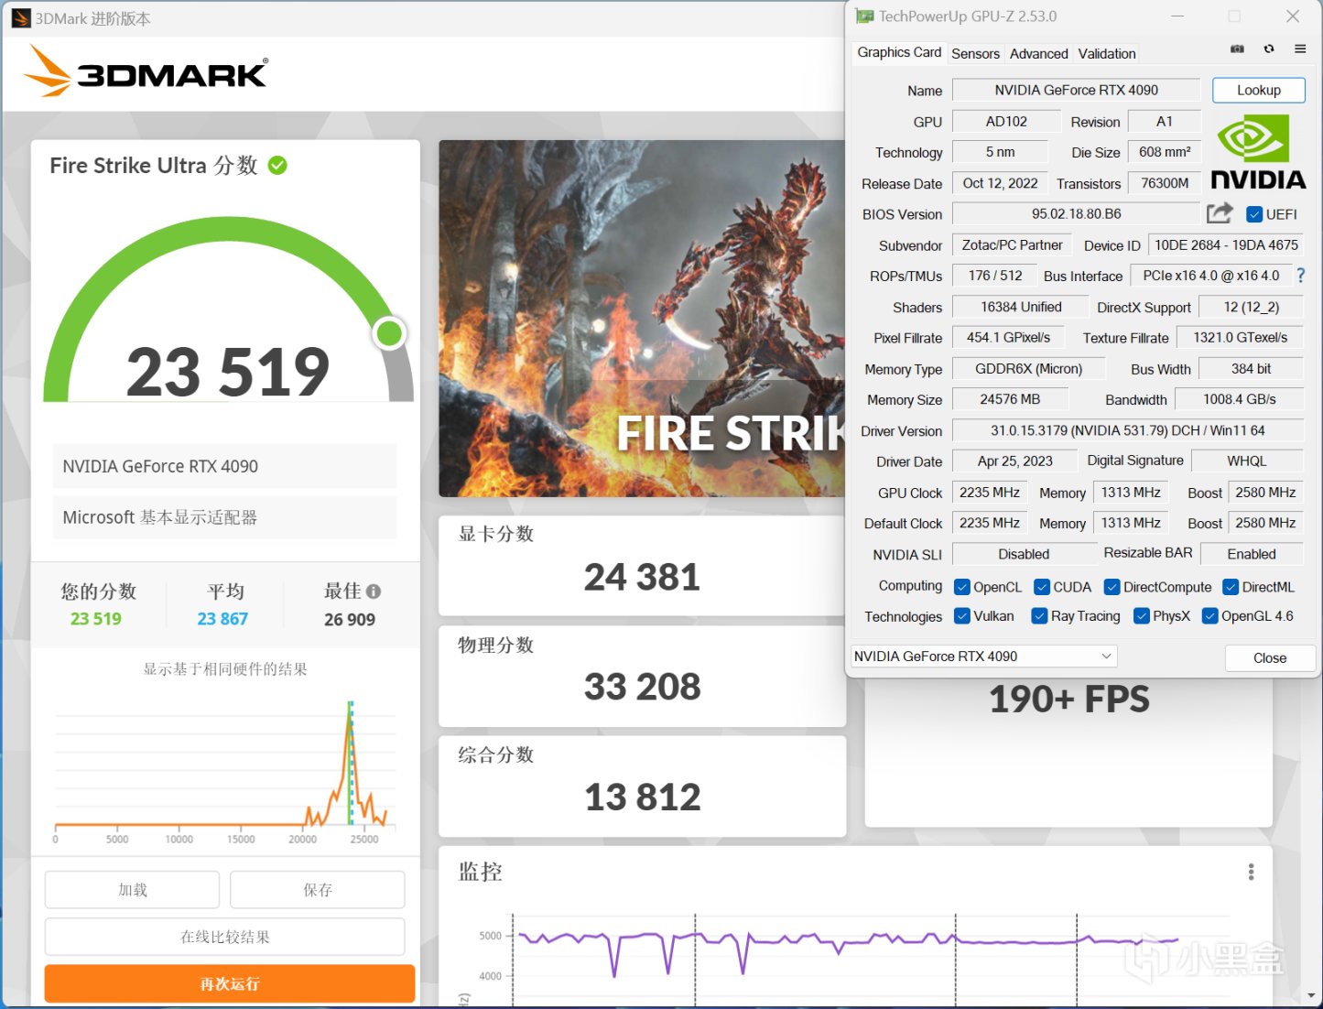Viewport: 1323px width, 1009px height.
Task: Toggle the OpenCL checkbox
Action: pyautogui.click(x=962, y=587)
